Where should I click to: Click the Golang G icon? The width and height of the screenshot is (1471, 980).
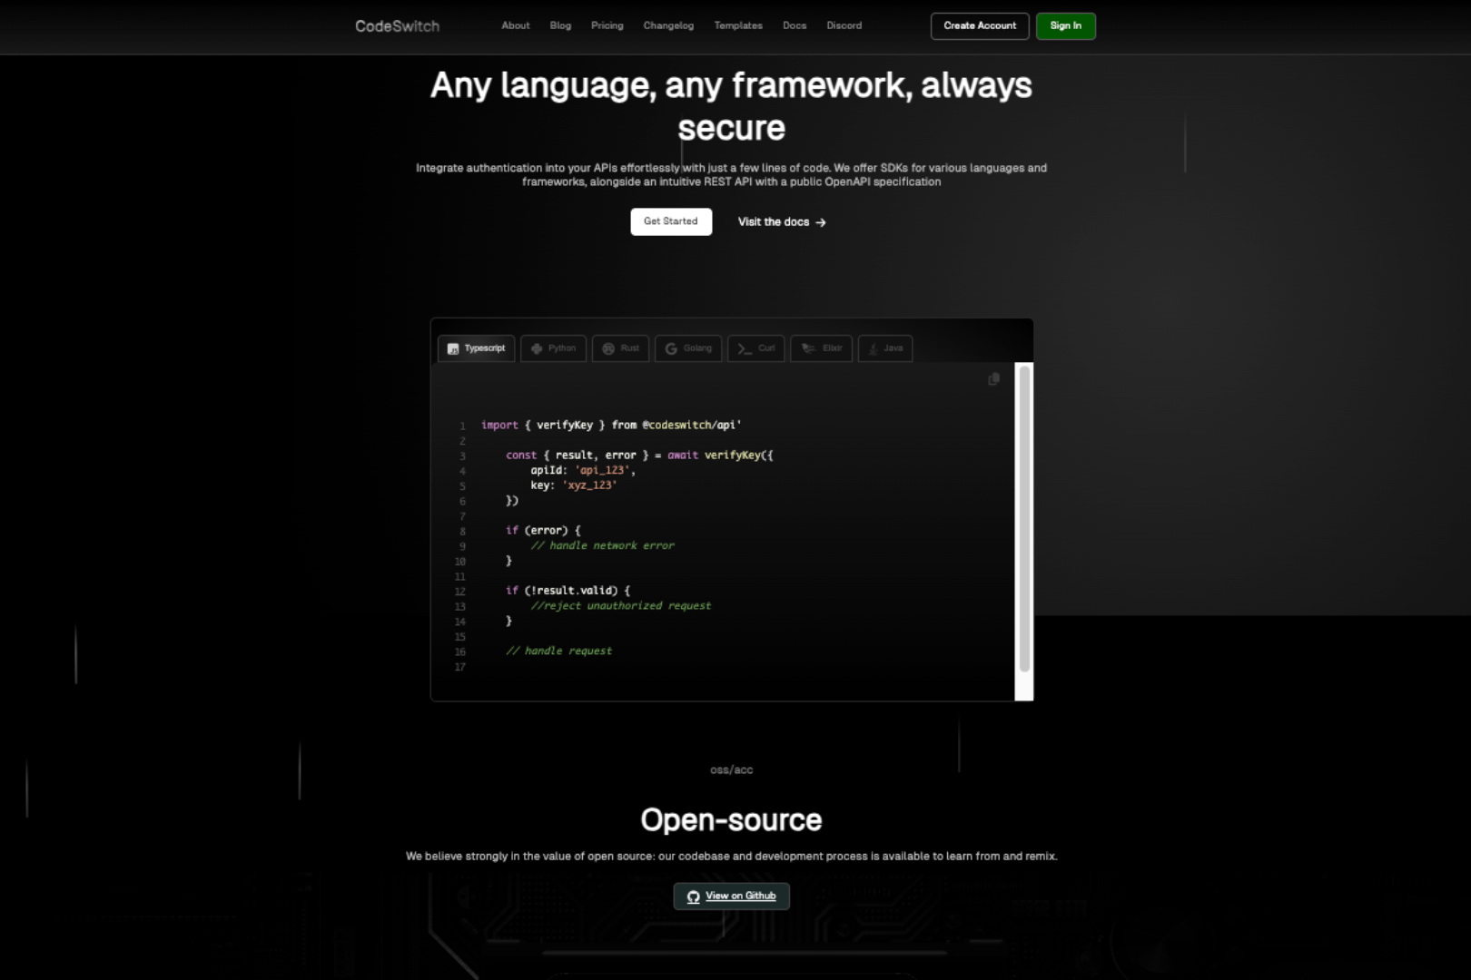671,348
